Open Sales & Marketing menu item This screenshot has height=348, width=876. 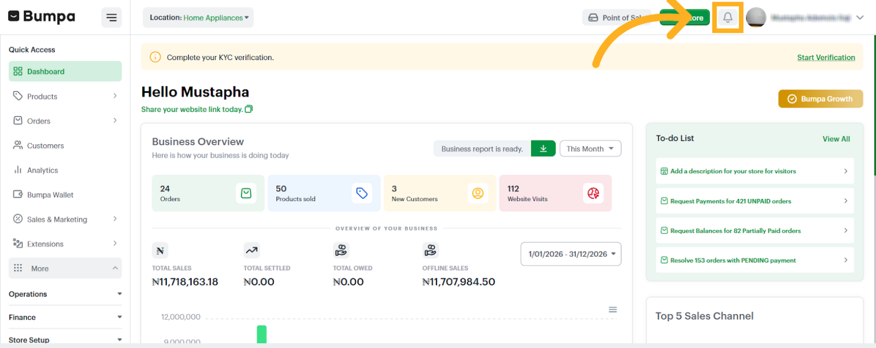[x=65, y=219]
